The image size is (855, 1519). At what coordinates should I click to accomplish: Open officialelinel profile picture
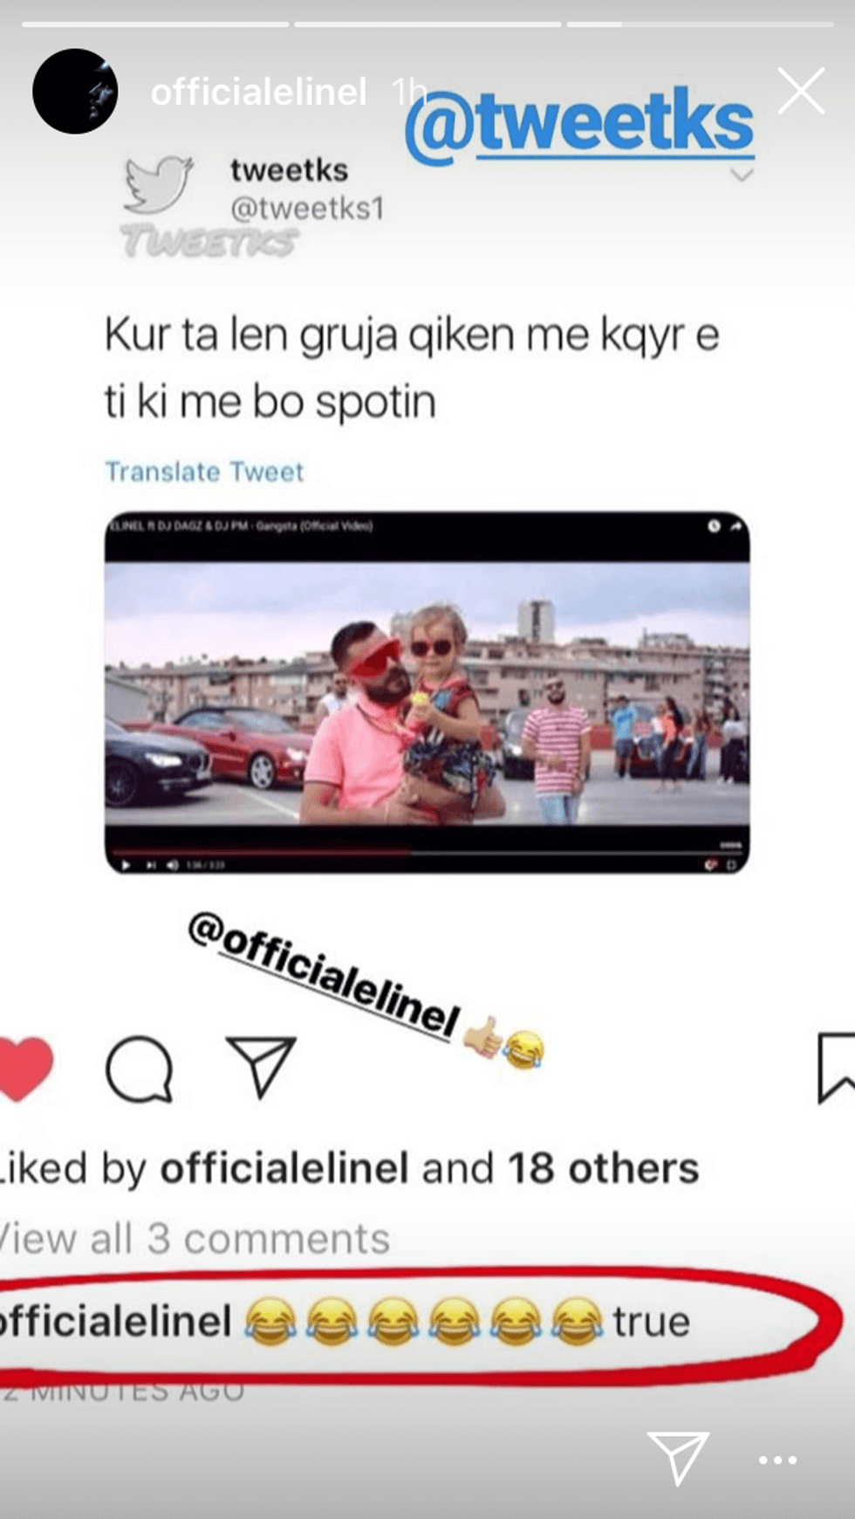coord(75,91)
